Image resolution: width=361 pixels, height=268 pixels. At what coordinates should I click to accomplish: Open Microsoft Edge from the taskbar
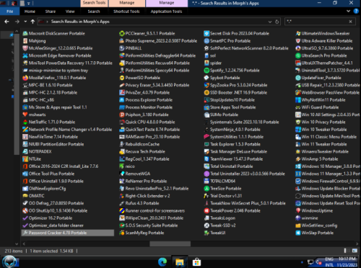point(162,262)
